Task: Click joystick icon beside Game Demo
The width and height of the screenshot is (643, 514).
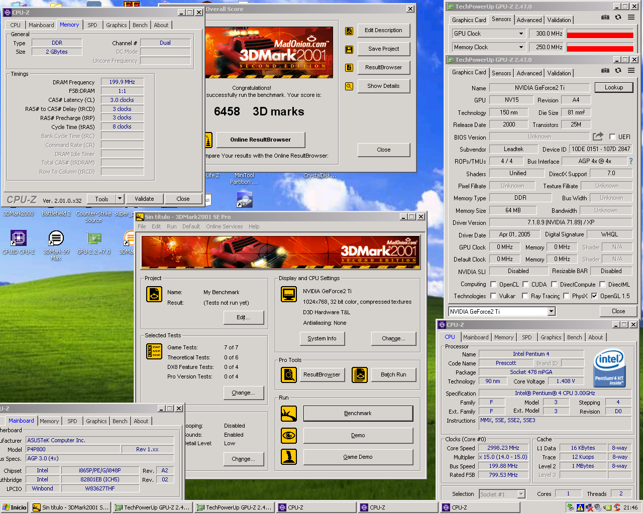Action: [x=289, y=457]
